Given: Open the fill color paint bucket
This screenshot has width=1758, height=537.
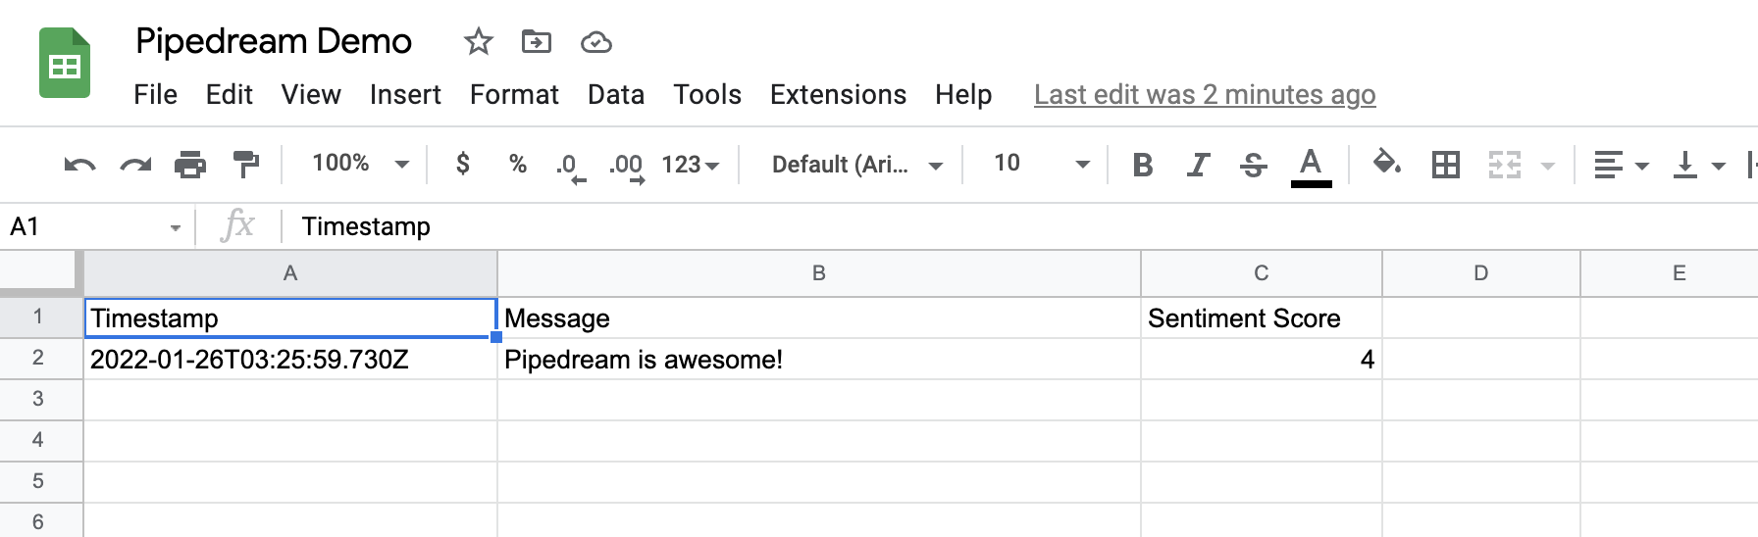Looking at the screenshot, I should point(1386,163).
